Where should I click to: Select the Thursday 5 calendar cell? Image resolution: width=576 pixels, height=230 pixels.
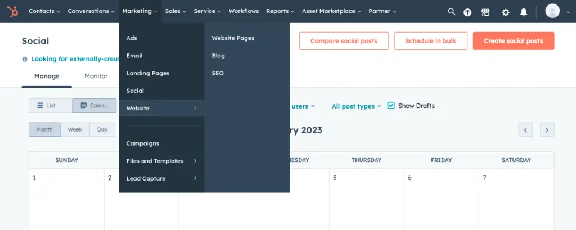coord(367,199)
